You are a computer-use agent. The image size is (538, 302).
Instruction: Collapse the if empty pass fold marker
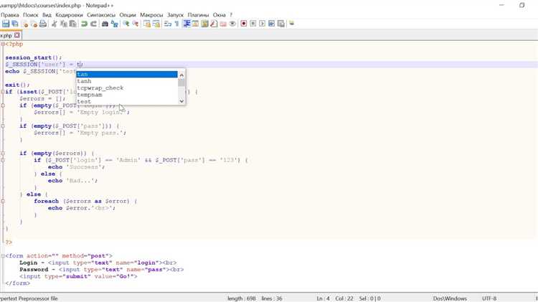point(3,126)
